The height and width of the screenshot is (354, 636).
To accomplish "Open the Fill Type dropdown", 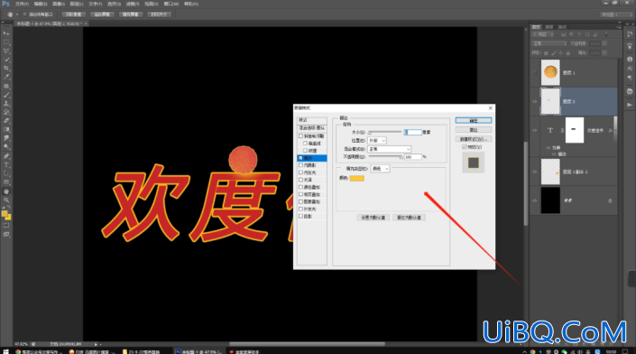I will tap(380, 169).
